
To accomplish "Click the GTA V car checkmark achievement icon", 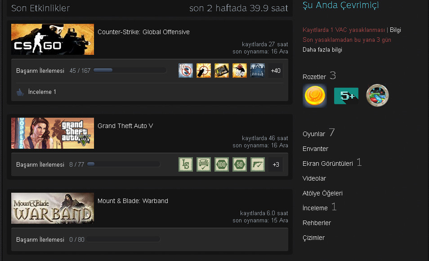I will click(204, 164).
